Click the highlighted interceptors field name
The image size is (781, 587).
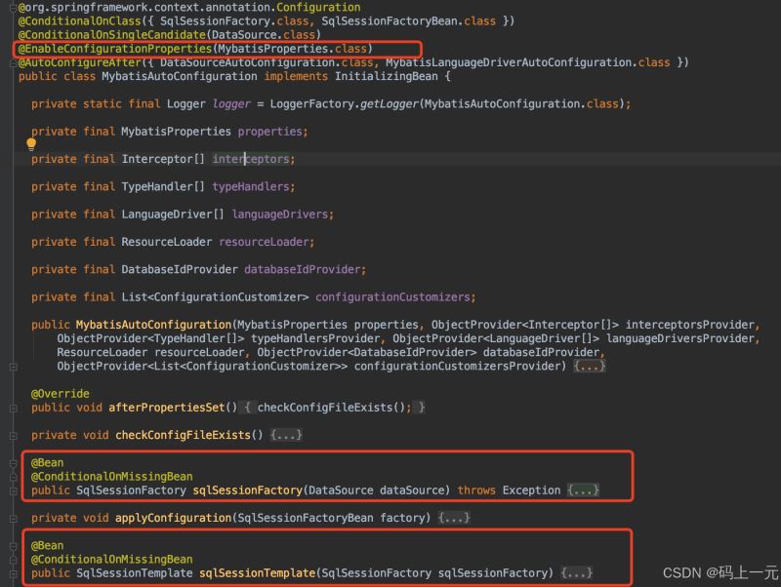click(251, 159)
